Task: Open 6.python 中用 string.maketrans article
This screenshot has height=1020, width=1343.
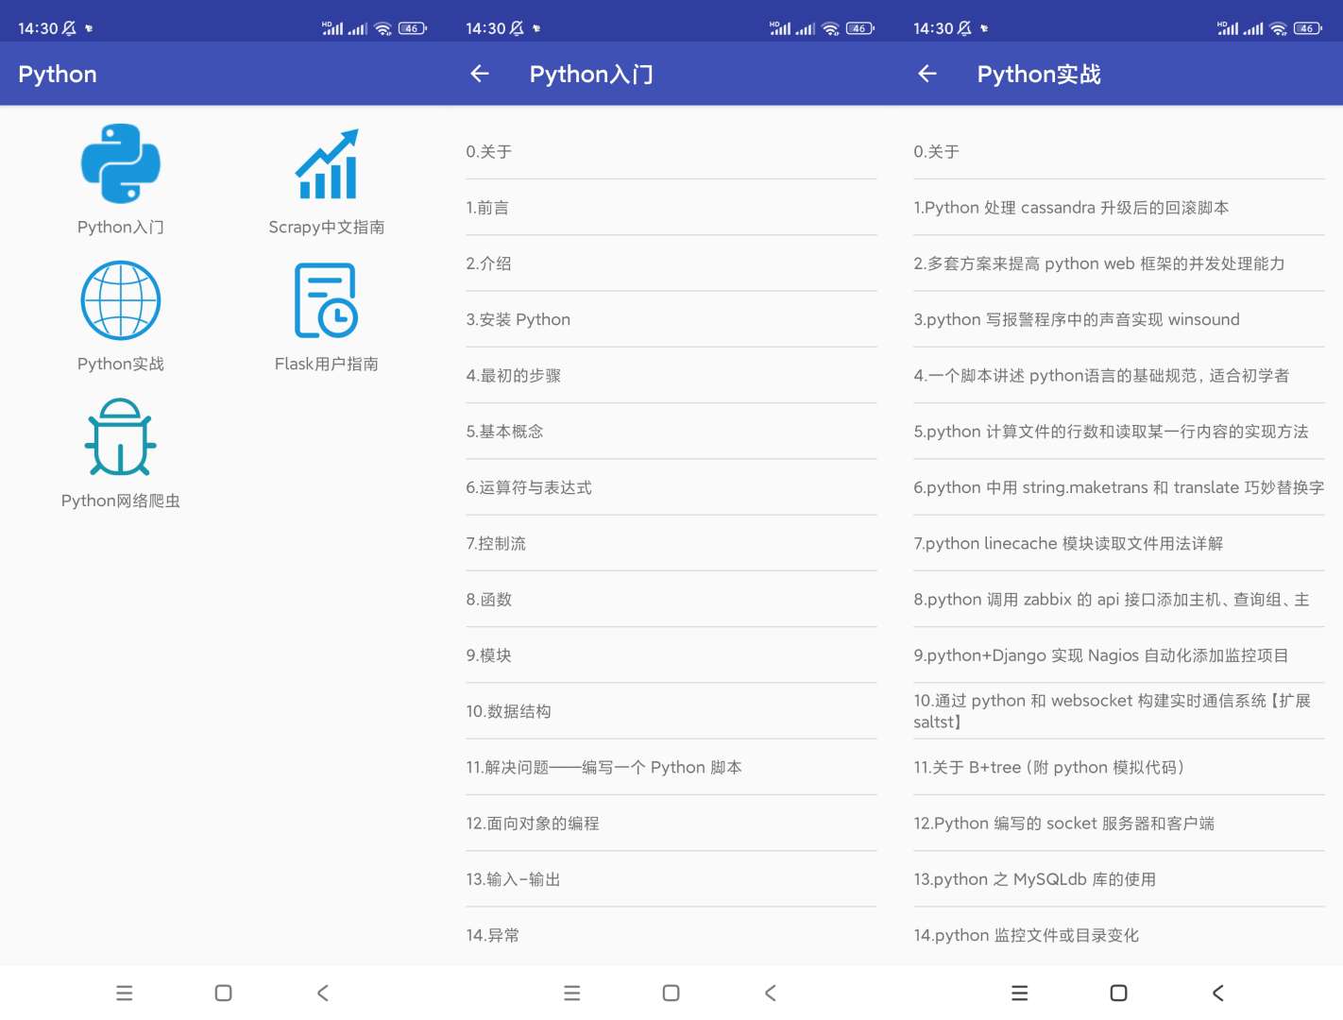Action: point(1119,487)
